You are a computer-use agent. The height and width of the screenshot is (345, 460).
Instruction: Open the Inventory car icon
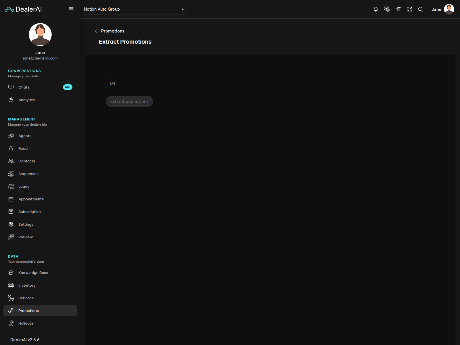11,285
